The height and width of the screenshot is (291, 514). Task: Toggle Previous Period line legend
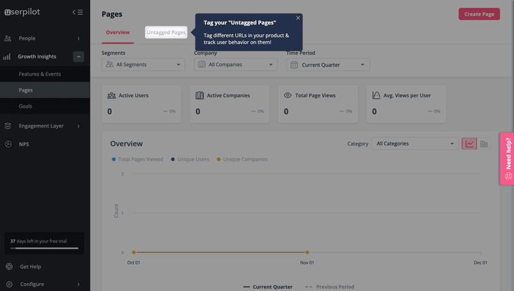pos(330,287)
